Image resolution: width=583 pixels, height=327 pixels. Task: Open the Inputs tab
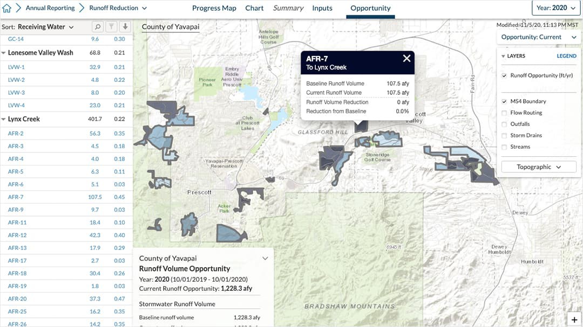point(322,8)
